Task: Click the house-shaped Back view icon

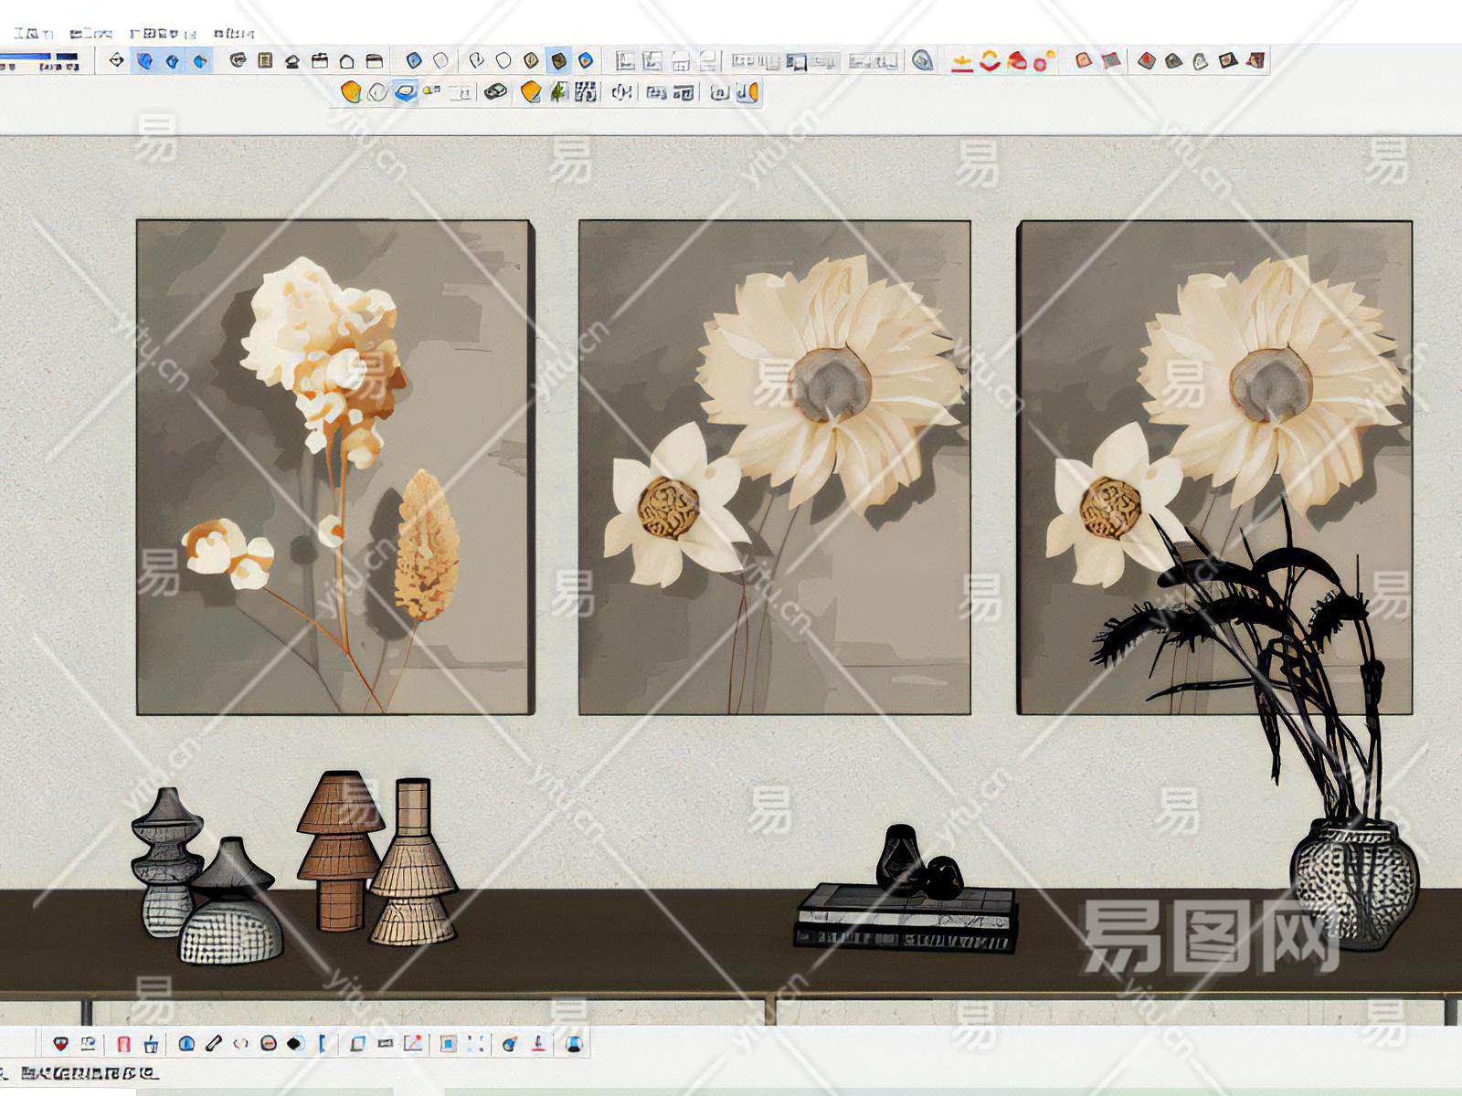Action: [346, 61]
